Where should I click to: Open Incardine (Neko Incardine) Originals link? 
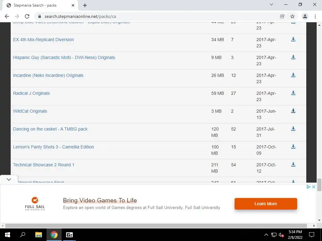click(48, 75)
